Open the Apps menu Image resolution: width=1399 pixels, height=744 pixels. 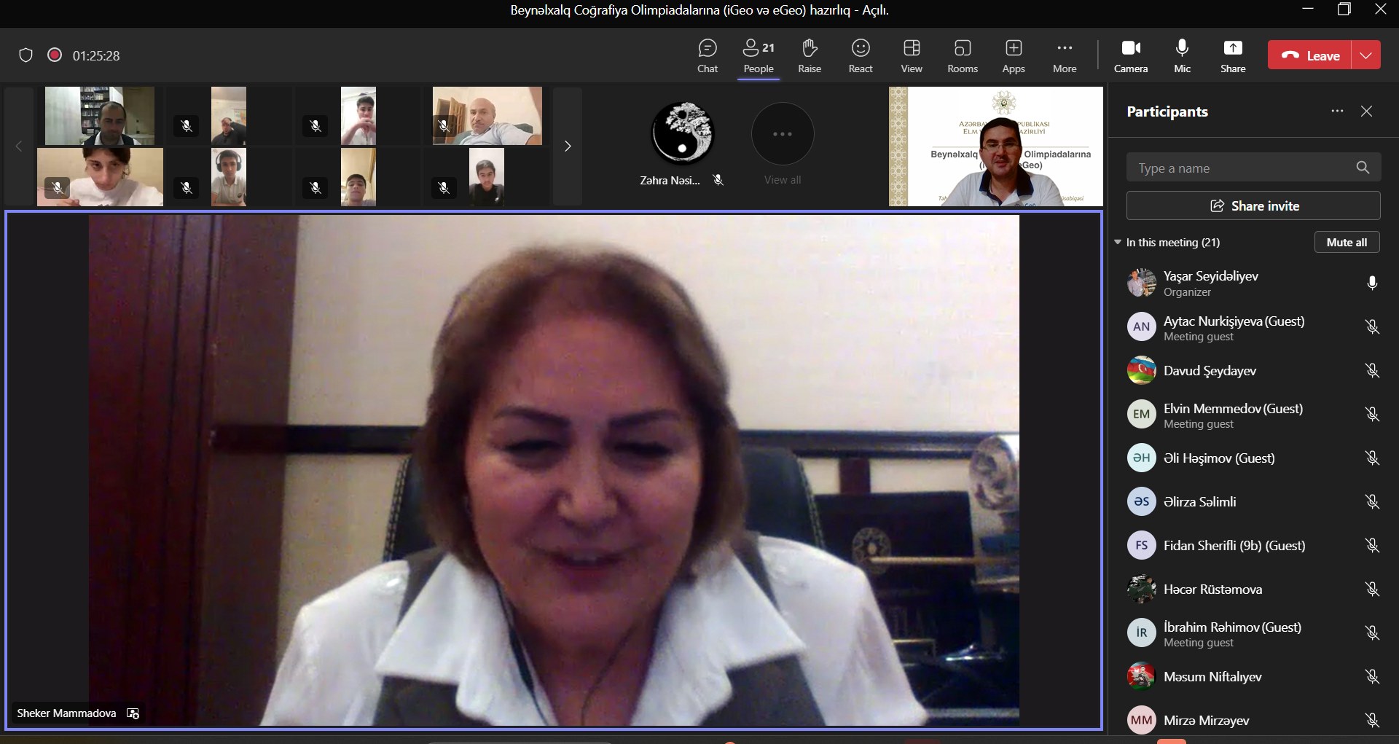(x=1013, y=56)
